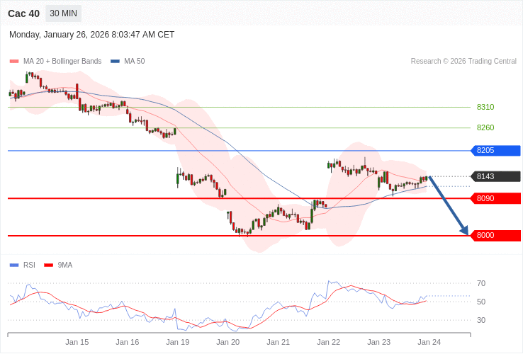Select Jan 23 on the date axis
The image size is (523, 354).
tap(379, 342)
